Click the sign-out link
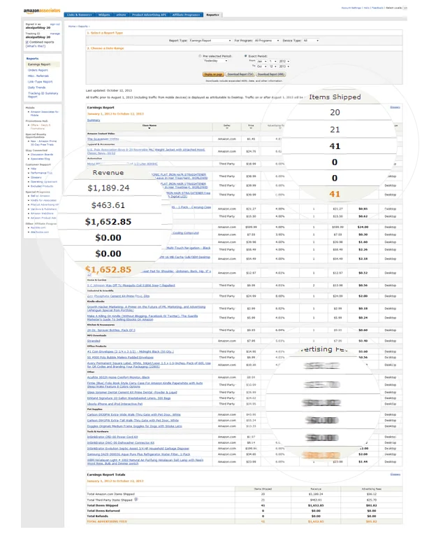The width and height of the screenshot is (429, 539). tap(55, 24)
